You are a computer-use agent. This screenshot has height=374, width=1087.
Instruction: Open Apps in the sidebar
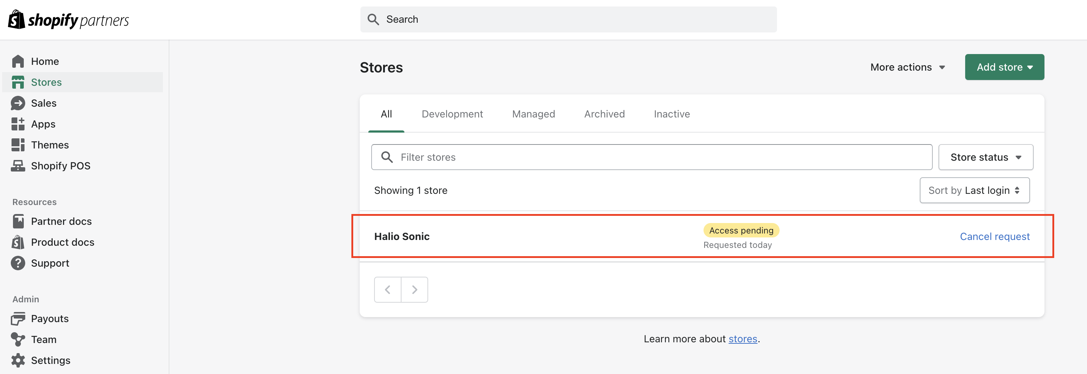(x=82, y=124)
